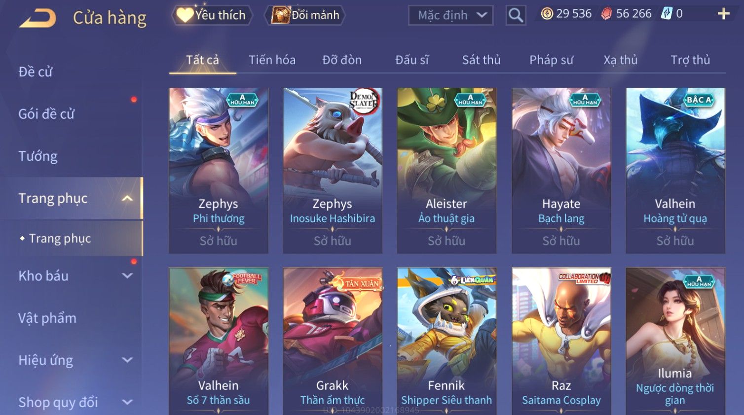This screenshot has width=744, height=415.
Task: Click the blue voucher currency icon
Action: point(667,14)
